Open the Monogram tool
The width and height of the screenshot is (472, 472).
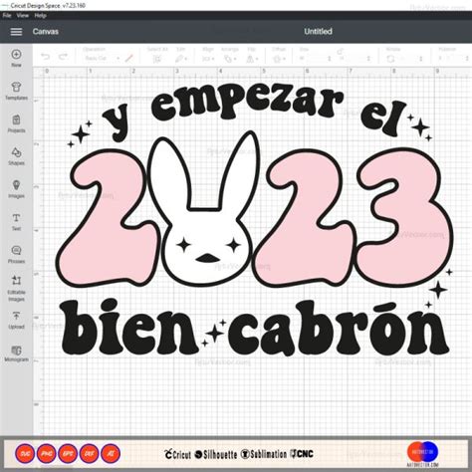pyautogui.click(x=16, y=354)
